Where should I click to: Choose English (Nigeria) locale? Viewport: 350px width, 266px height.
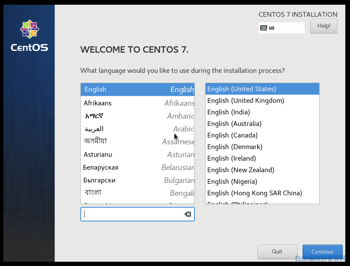point(262,182)
